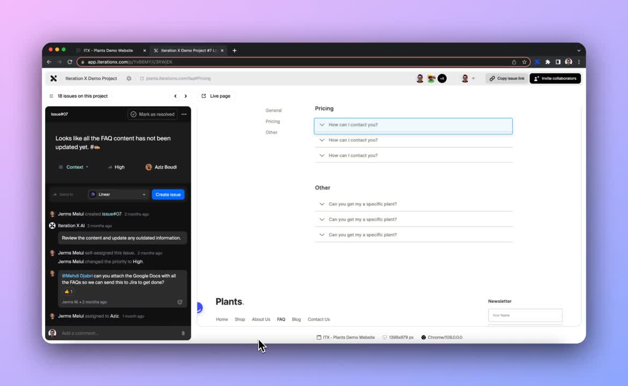
Task: Focus the Add a comment field
Action: point(118,333)
